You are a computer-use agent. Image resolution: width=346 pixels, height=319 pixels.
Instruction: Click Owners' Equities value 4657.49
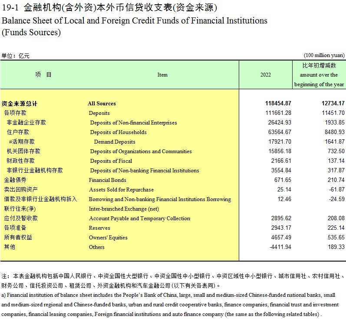click(281, 237)
